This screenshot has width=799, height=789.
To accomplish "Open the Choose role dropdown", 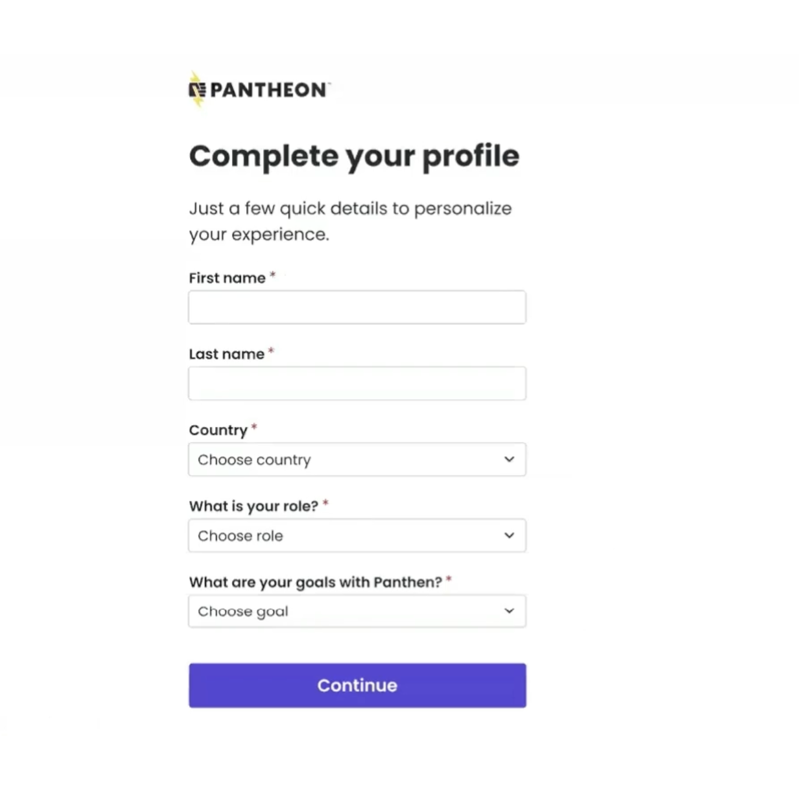I will pyautogui.click(x=357, y=536).
